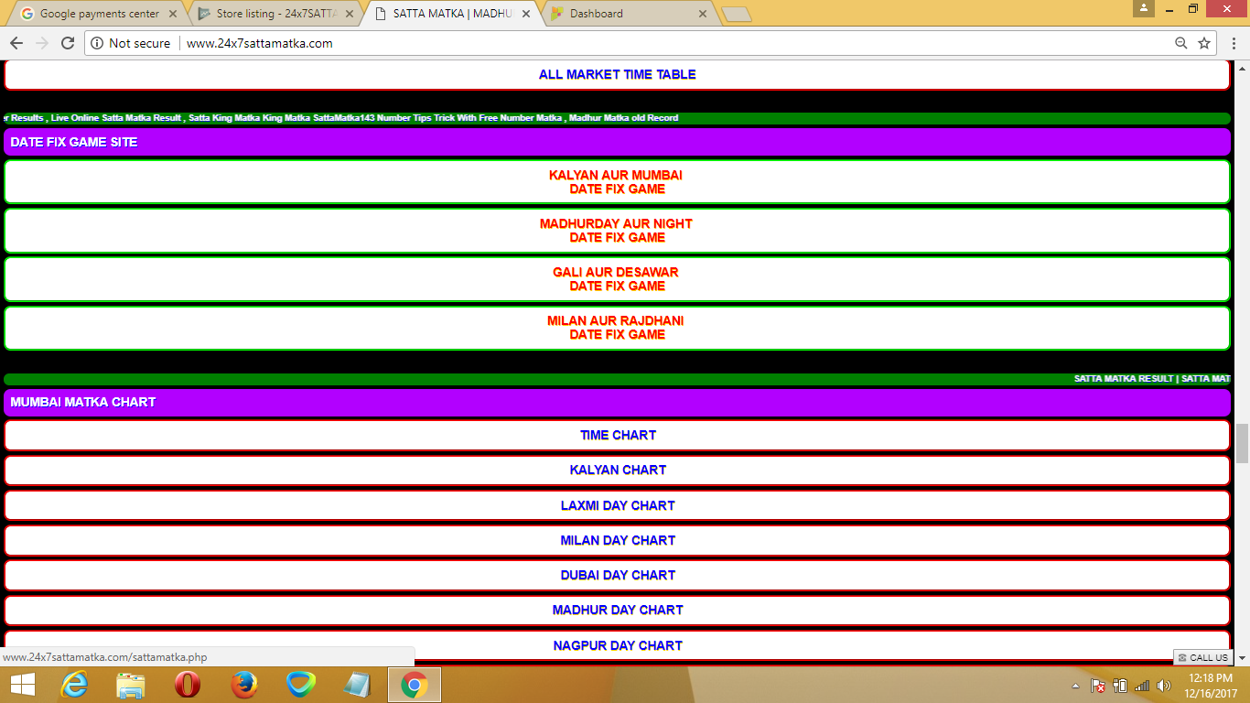The width and height of the screenshot is (1250, 703).
Task: Open the zoom magnifier icon in address bar
Action: click(1181, 43)
